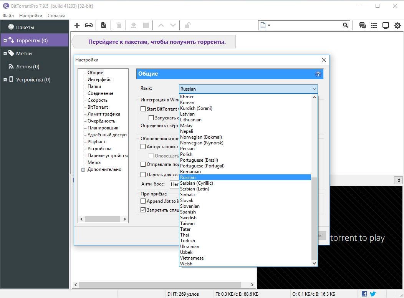Open the Соединение settings page

coord(100,93)
